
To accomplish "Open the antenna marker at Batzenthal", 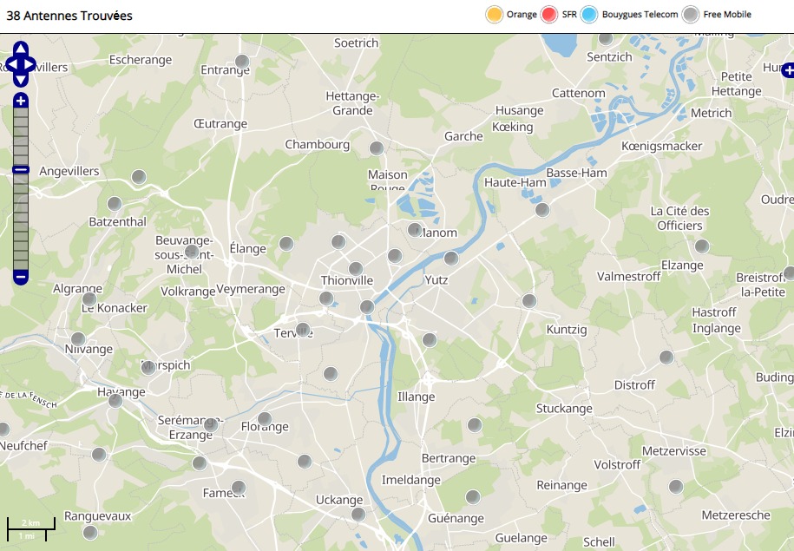I will (115, 204).
